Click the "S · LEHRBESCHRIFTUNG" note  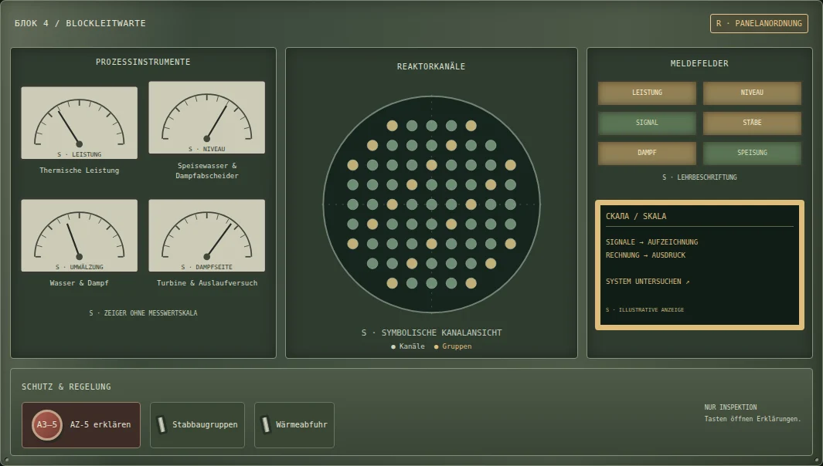click(699, 177)
